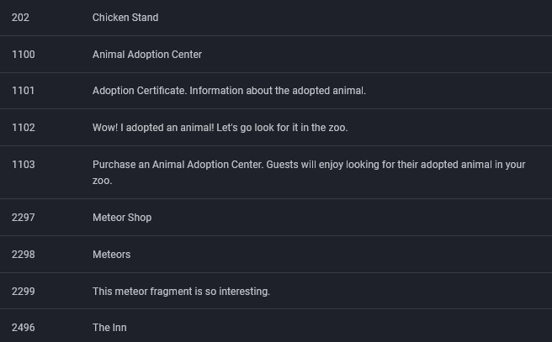Select The Inn text entry

coord(109,328)
